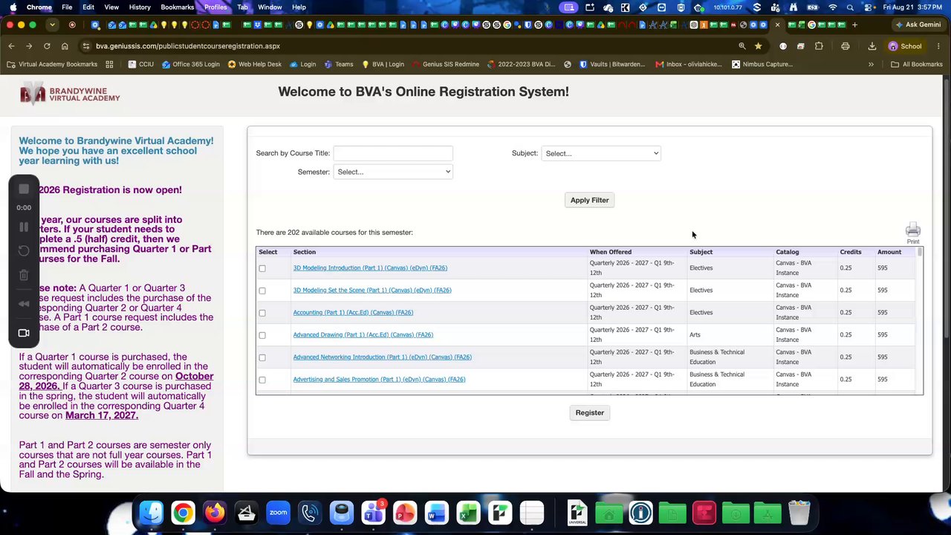Open the Bookmarks menu in menu bar

[177, 7]
